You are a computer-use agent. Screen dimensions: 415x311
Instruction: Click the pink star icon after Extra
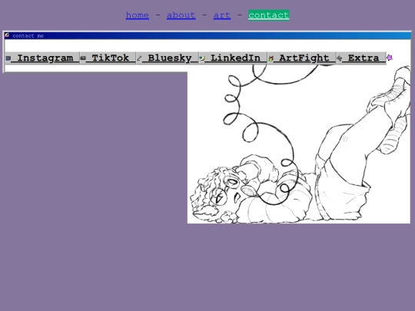(x=390, y=58)
